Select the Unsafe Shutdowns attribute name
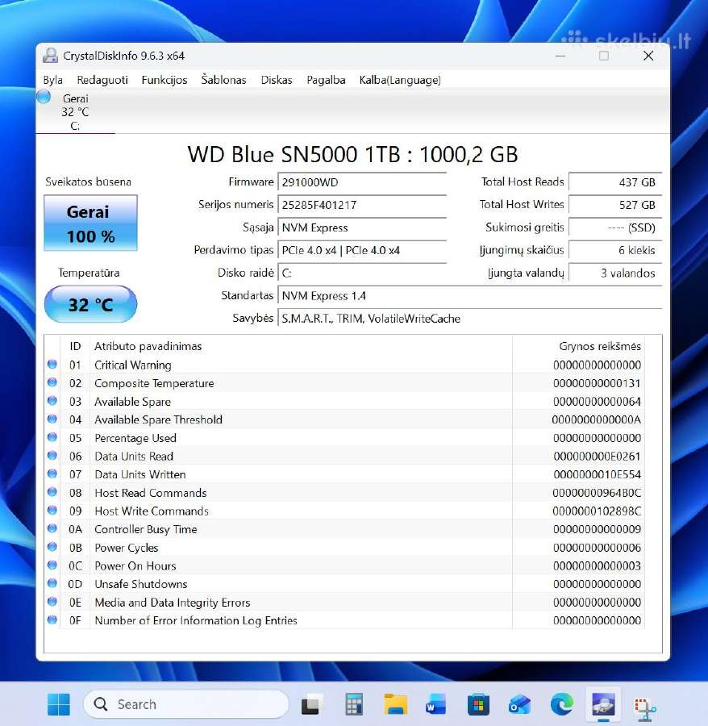 coord(140,584)
